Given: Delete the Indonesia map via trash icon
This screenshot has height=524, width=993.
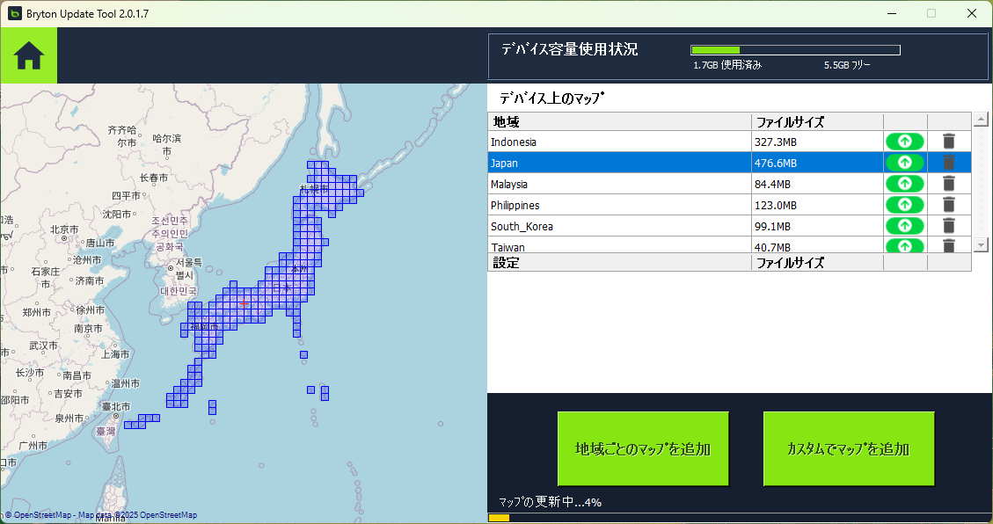Looking at the screenshot, I should (949, 142).
